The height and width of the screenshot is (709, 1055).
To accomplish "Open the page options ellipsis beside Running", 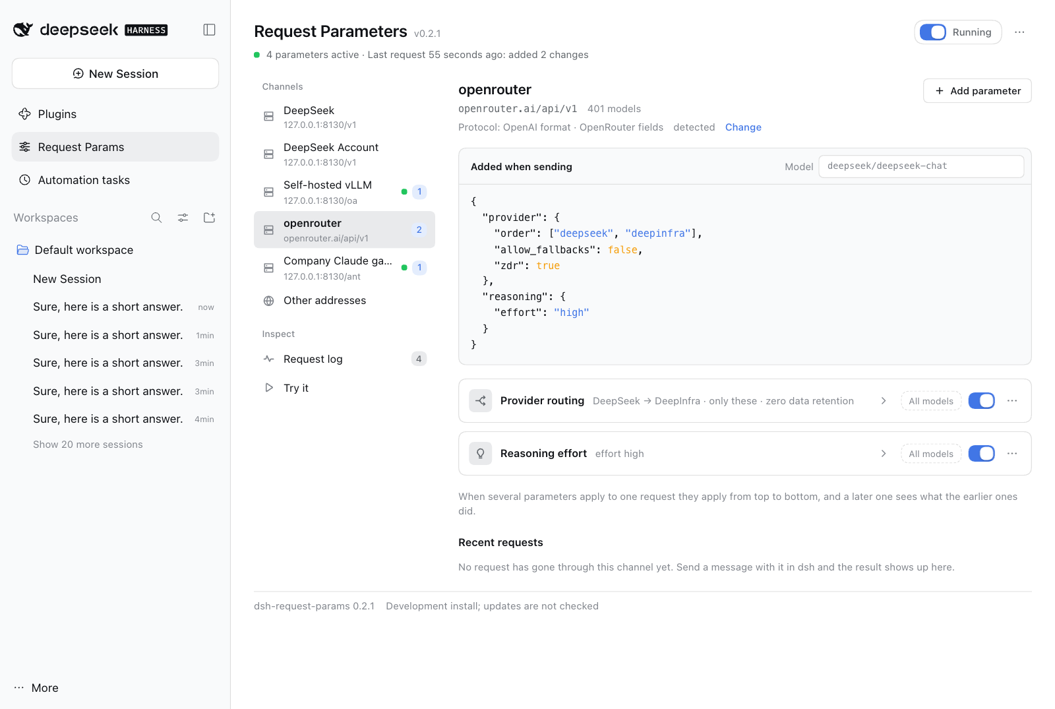I will click(1019, 32).
